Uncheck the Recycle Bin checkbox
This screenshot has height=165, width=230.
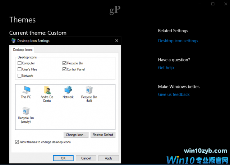point(65,63)
